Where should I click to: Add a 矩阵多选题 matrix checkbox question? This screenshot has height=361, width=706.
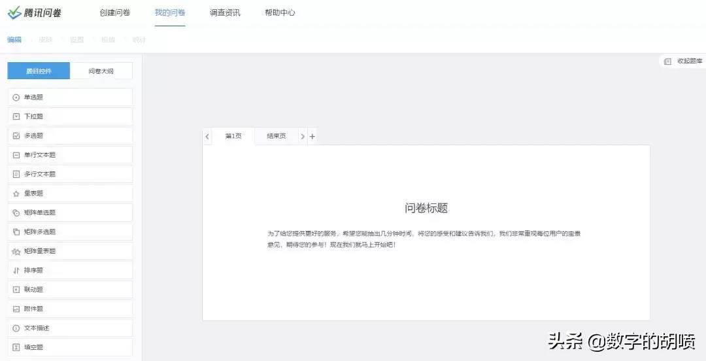(70, 232)
